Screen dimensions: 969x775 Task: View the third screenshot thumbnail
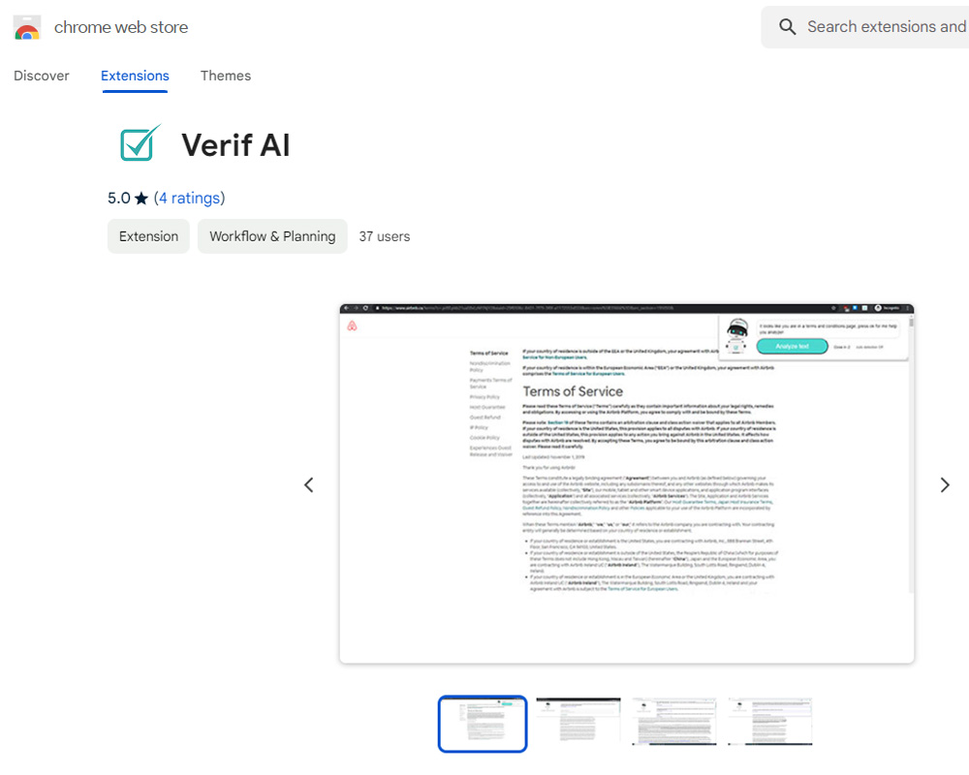(x=674, y=723)
